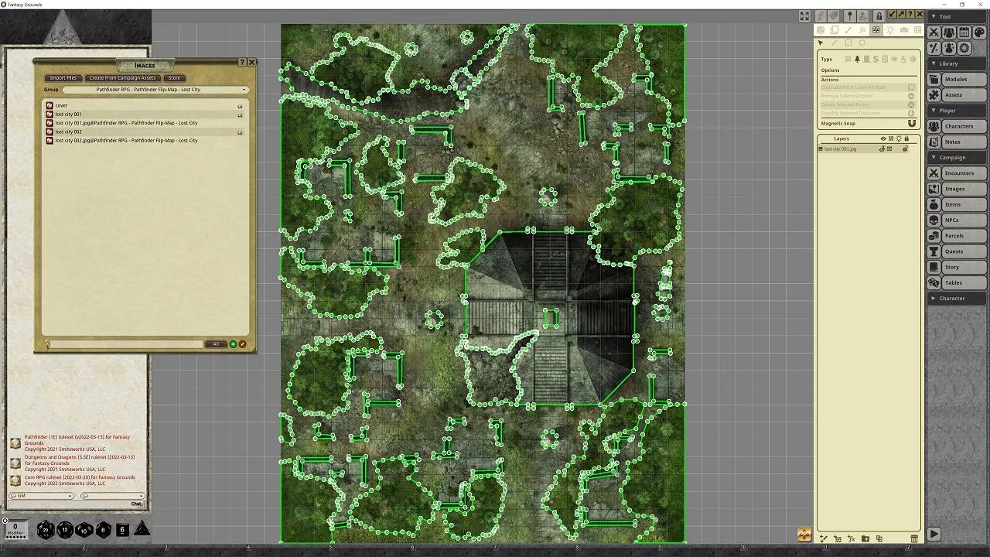Close the Images window
Image resolution: width=990 pixels, height=557 pixels.
(251, 62)
